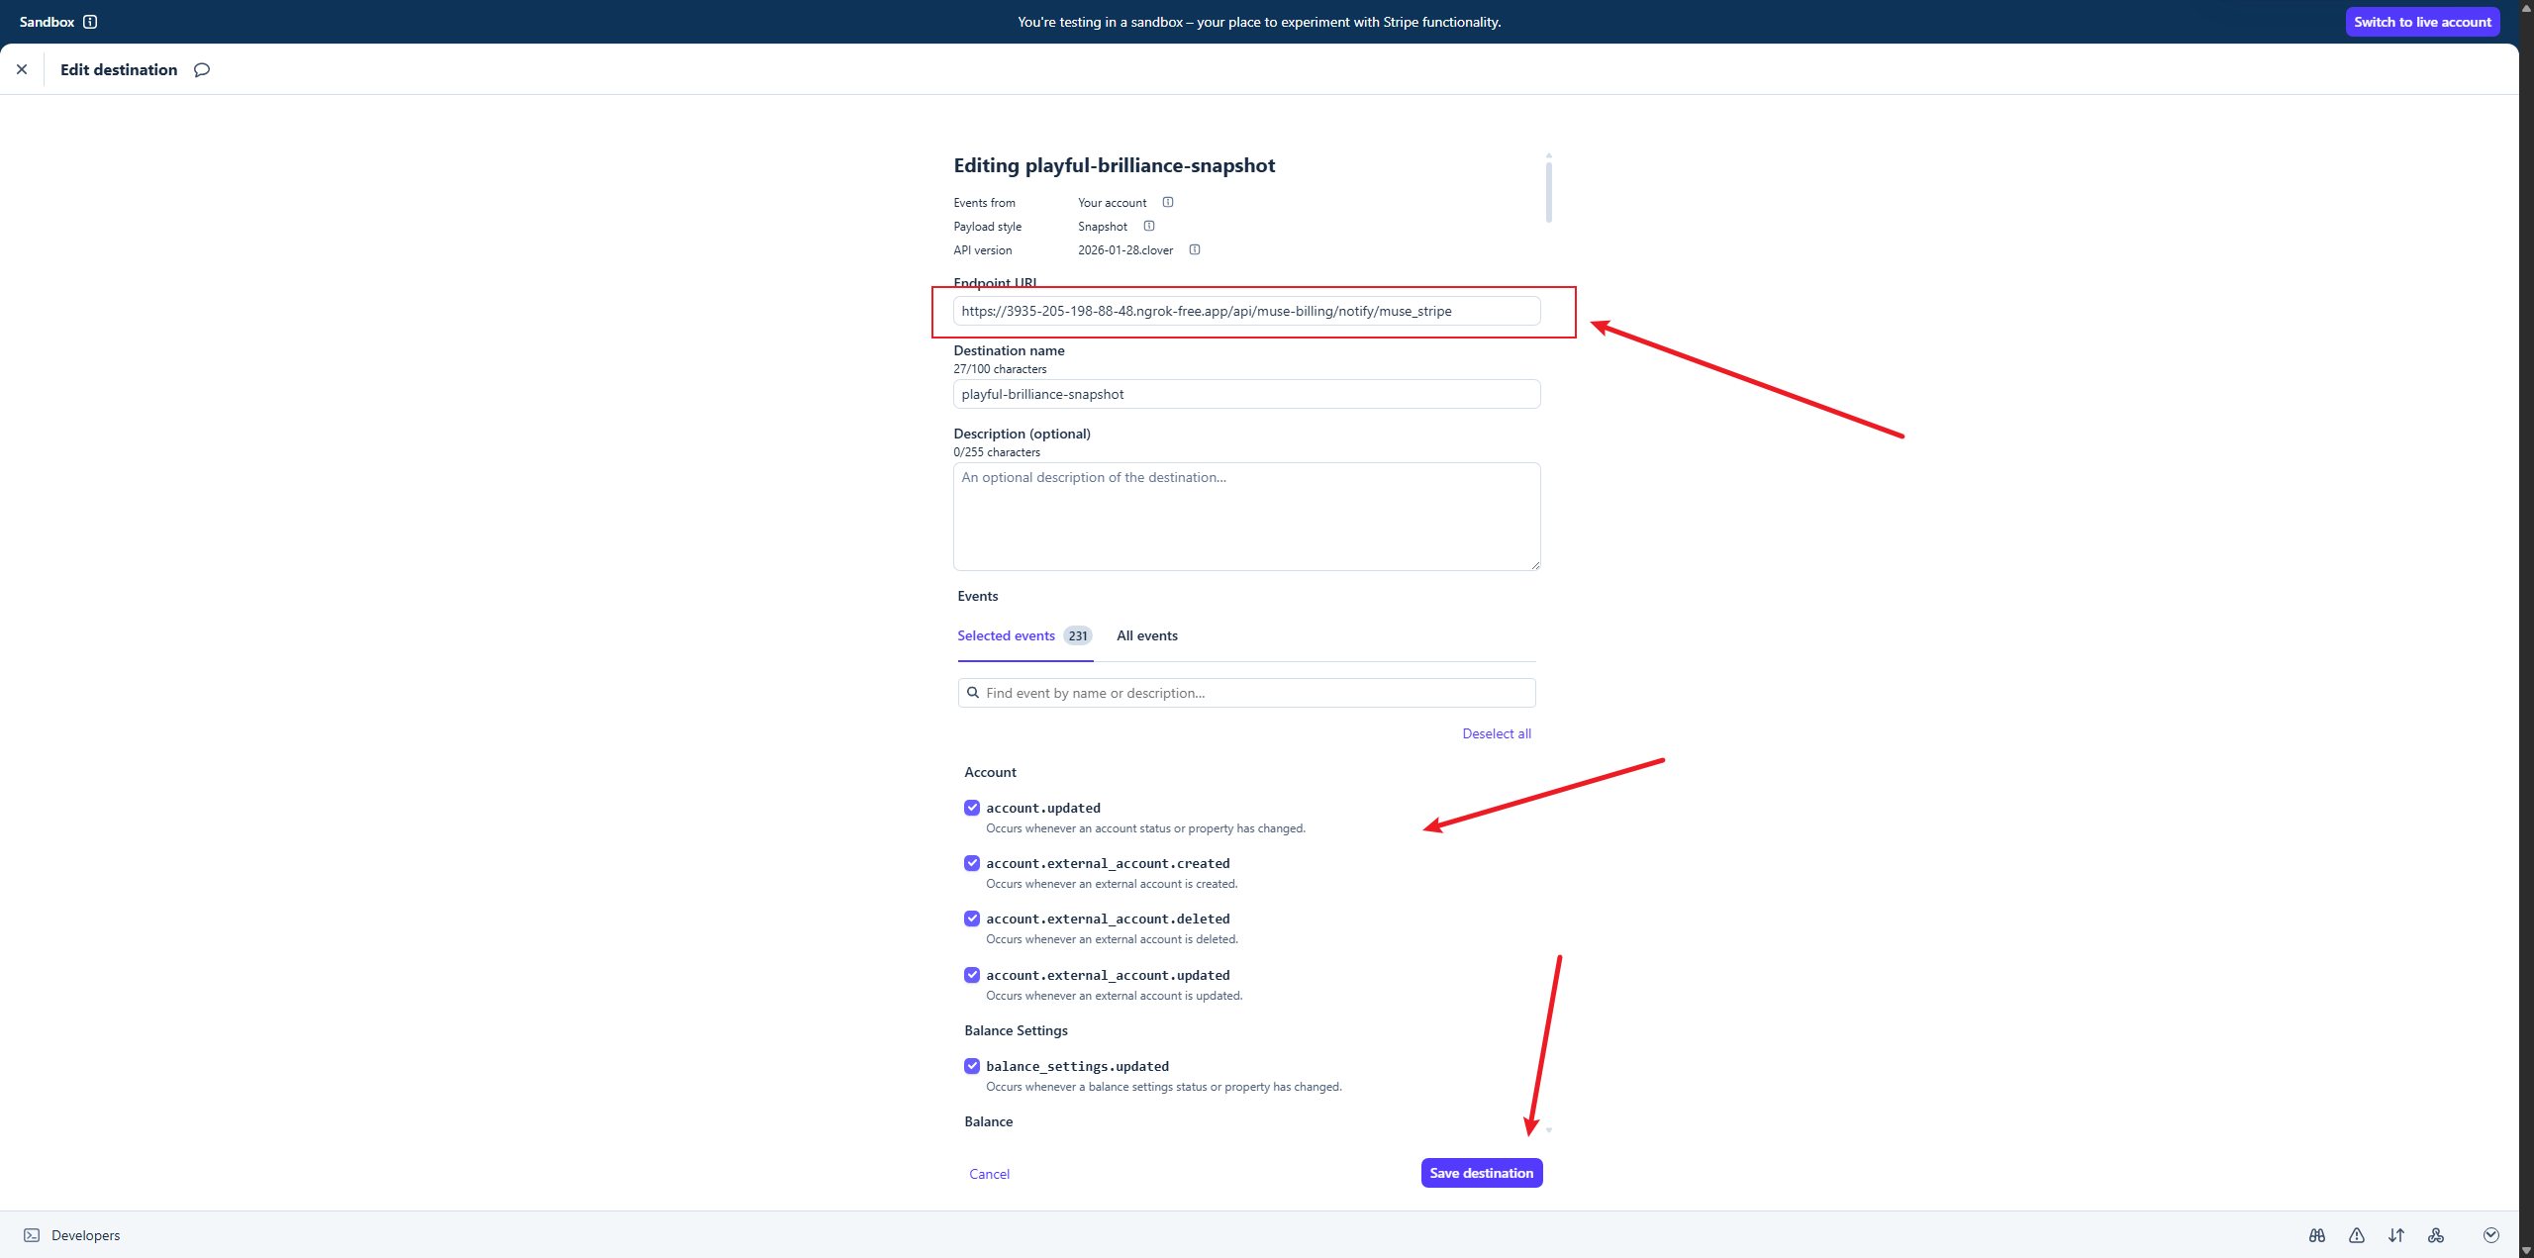2534x1258 pixels.
Task: Click the Endpoint URL input field
Action: (x=1245, y=311)
